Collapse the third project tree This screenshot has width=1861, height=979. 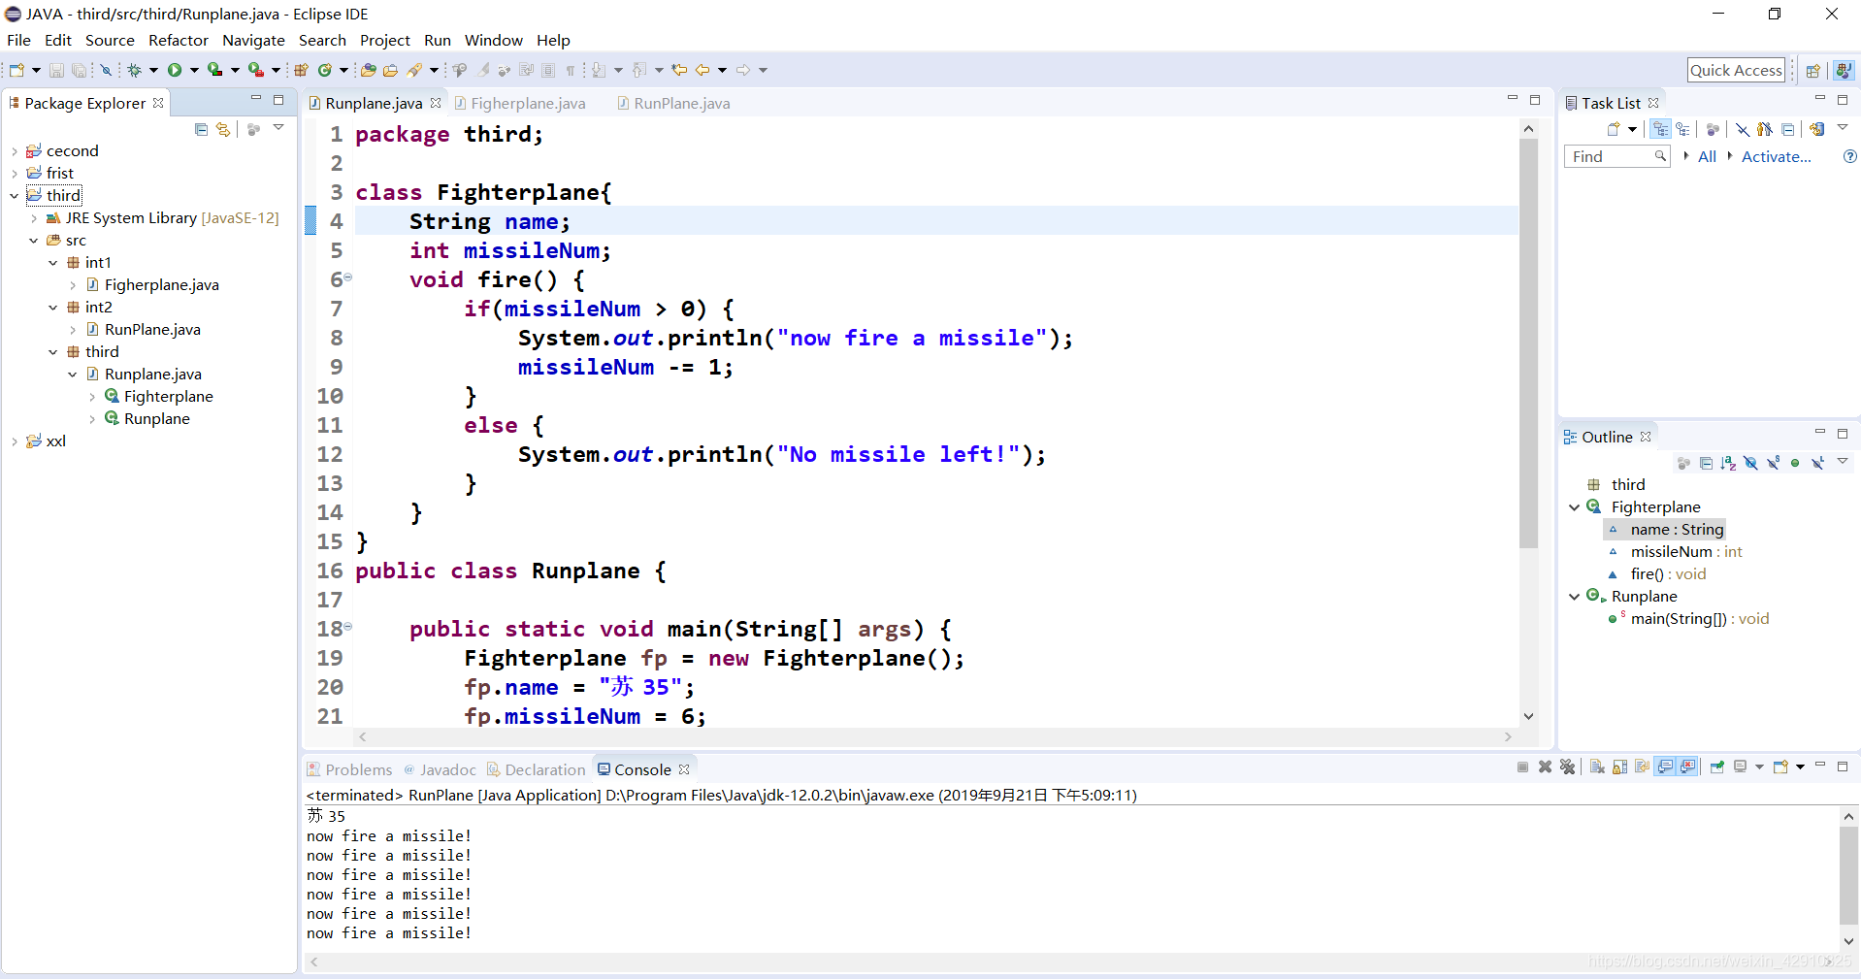tap(15, 196)
